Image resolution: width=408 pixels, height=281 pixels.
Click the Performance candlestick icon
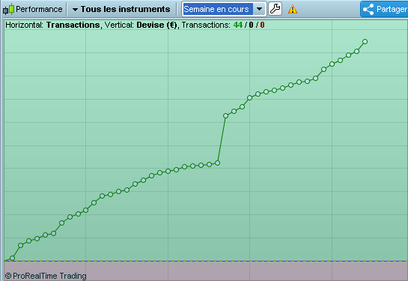[8, 9]
